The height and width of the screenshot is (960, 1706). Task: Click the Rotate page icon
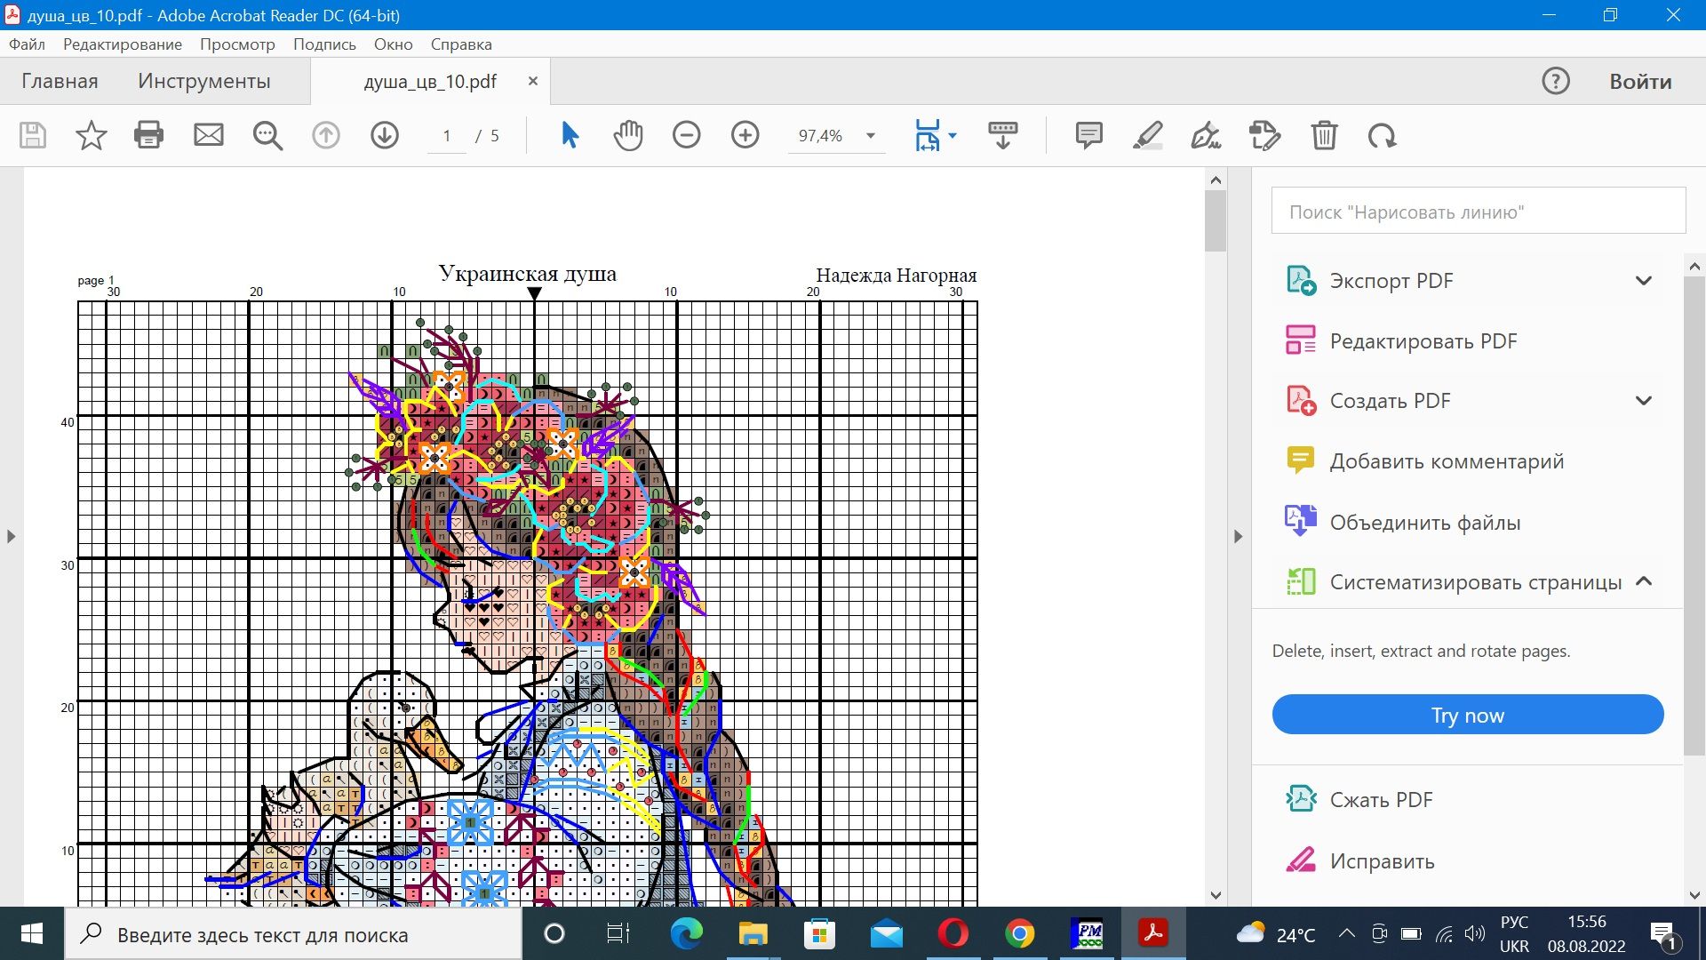1382,135
